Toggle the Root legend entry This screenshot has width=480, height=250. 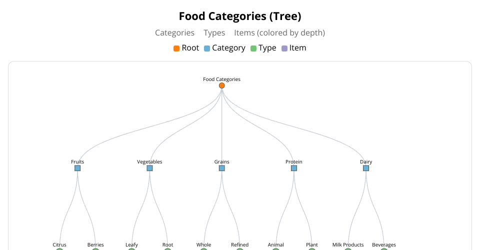186,48
